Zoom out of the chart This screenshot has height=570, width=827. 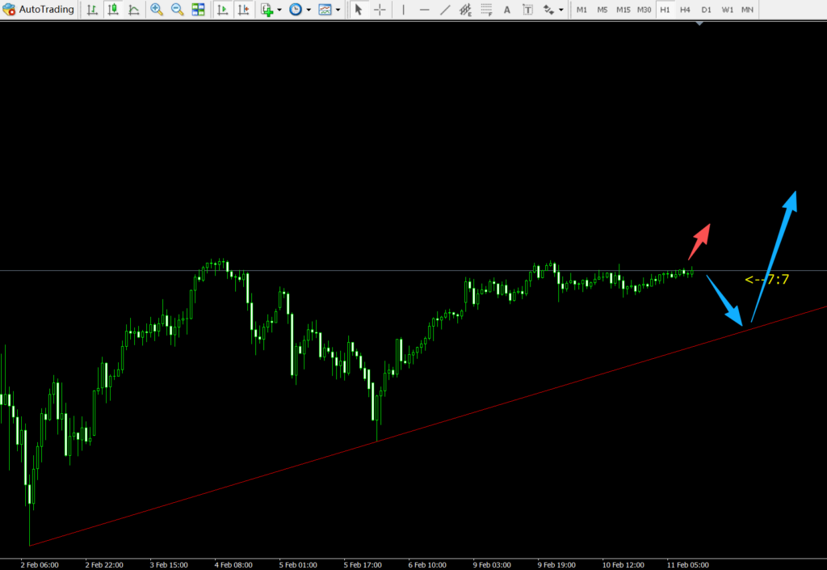(x=177, y=10)
